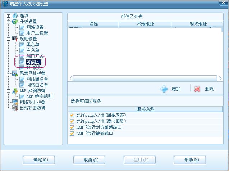This screenshot has width=229, height=171.
Task: Select IP 规则 tree entry
Action: (34, 68)
